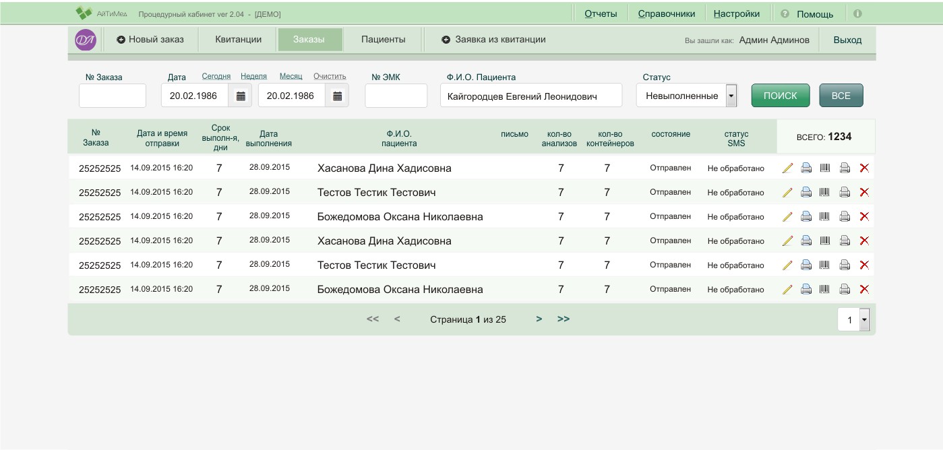Jump to last page double arrow
This screenshot has height=450, width=943.
click(x=564, y=319)
